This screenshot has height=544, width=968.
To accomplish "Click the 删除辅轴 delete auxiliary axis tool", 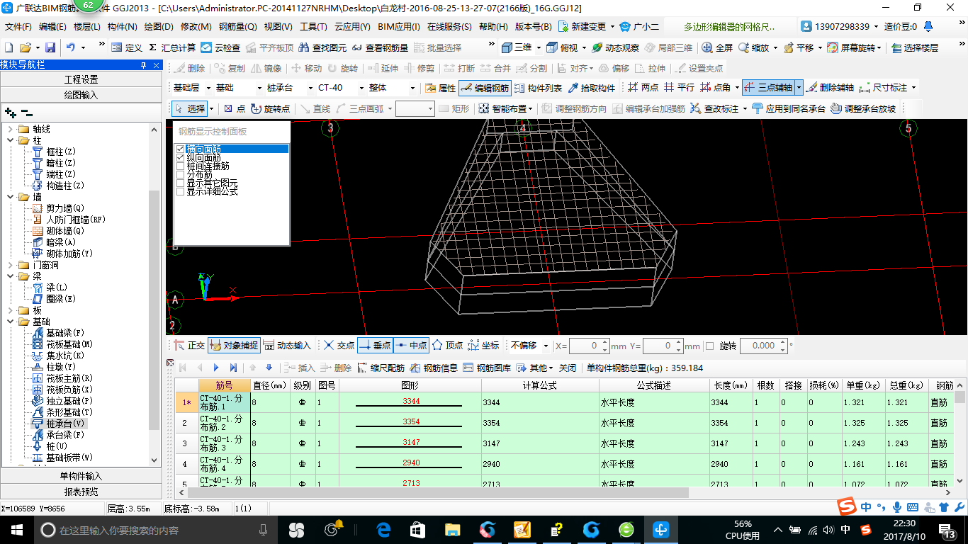I will click(x=831, y=88).
